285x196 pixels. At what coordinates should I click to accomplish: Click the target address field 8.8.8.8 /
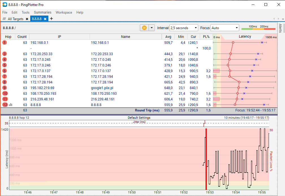point(70,28)
